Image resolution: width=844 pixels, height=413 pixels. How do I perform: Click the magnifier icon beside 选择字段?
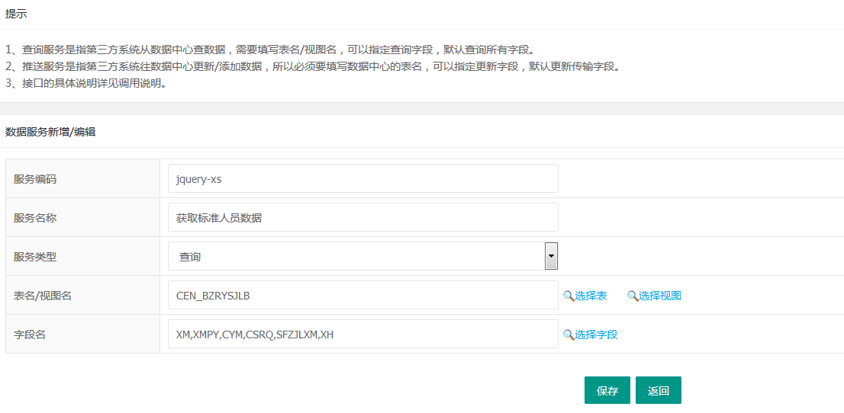(x=568, y=335)
